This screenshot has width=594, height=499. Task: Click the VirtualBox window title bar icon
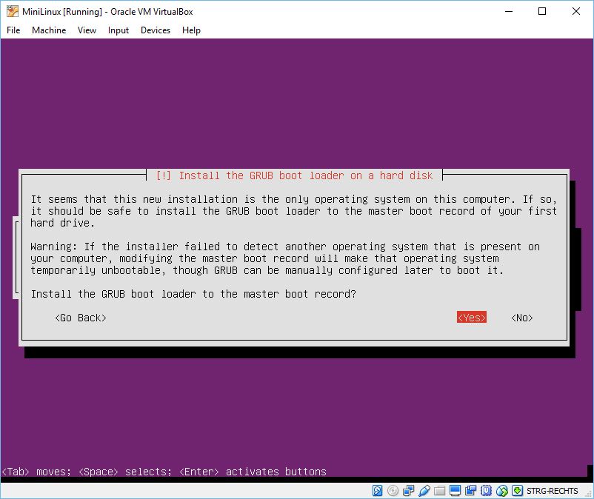pos(12,11)
